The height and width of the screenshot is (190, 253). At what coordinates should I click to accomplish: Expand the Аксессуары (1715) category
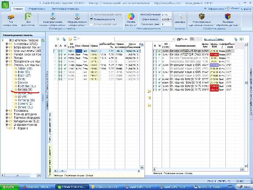(x=7, y=44)
